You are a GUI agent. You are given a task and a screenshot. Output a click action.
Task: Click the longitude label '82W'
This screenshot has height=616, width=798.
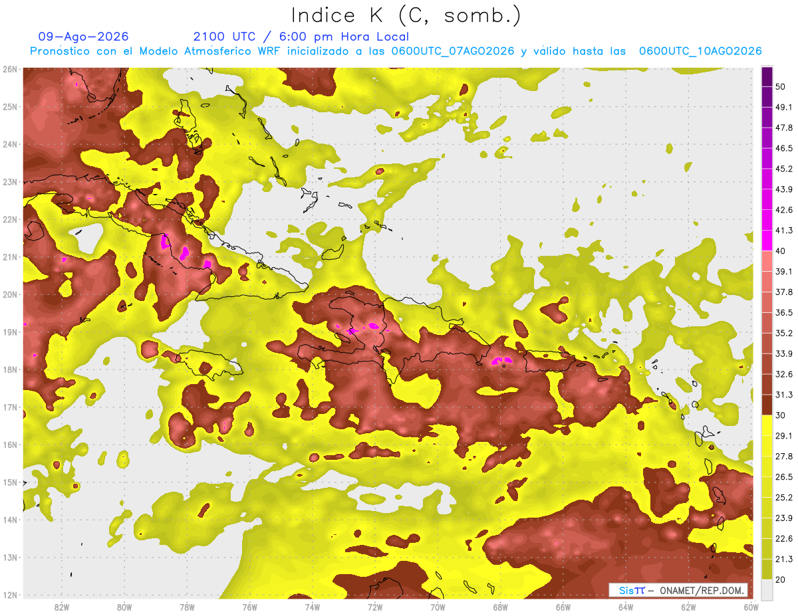(x=62, y=607)
